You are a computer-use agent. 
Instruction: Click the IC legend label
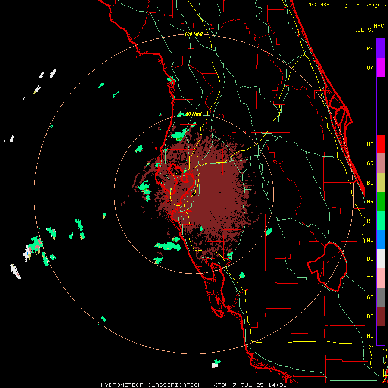click(x=370, y=278)
